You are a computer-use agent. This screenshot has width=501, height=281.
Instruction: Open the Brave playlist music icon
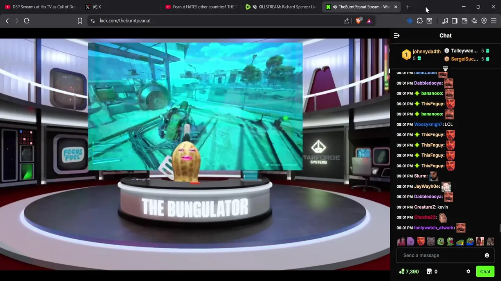[445, 21]
